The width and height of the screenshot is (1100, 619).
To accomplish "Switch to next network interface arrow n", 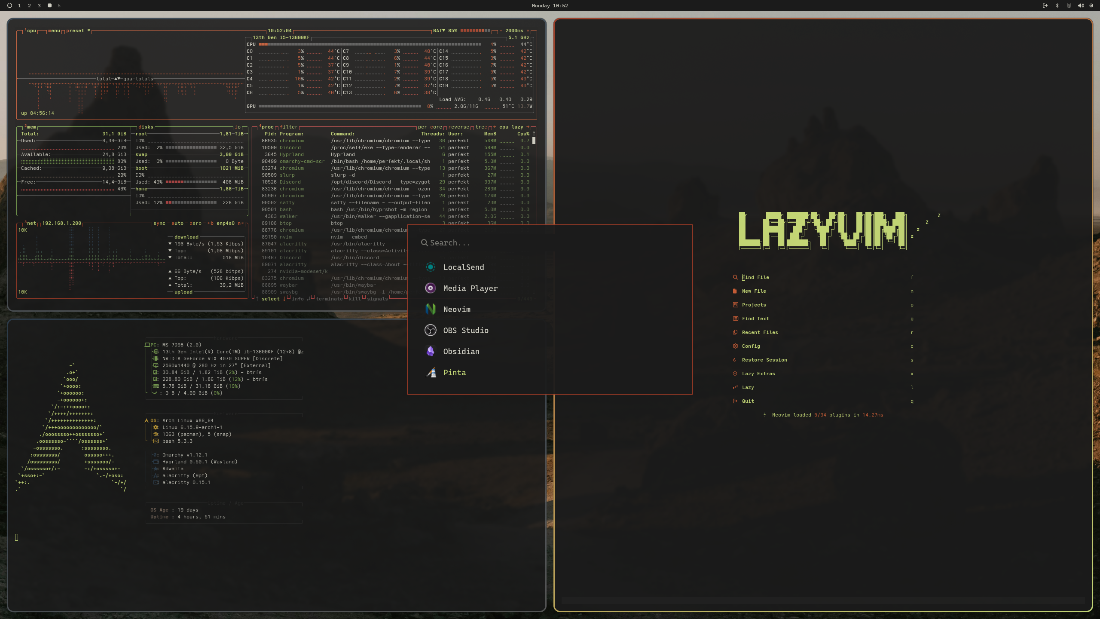I will pos(241,224).
